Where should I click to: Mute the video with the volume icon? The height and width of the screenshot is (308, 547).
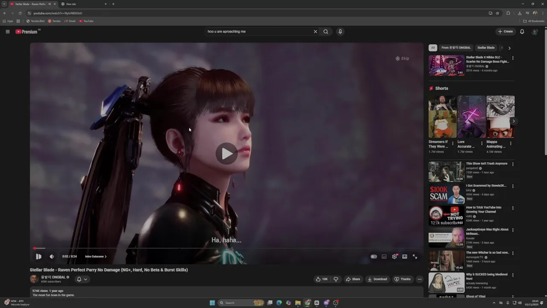(x=52, y=257)
